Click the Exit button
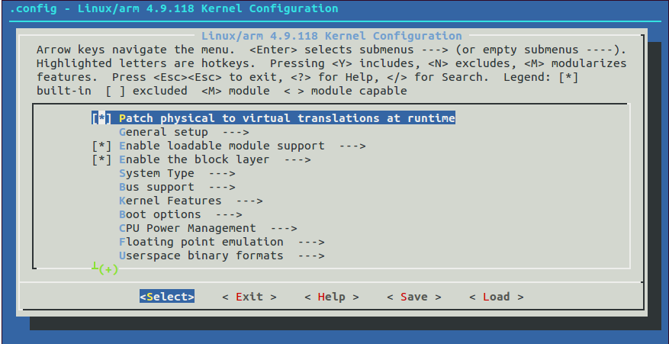Image resolution: width=669 pixels, height=344 pixels. 249,297
